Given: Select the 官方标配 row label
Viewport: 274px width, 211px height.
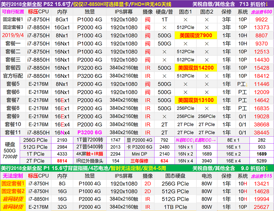Looking at the screenshot, I should 13,76.
